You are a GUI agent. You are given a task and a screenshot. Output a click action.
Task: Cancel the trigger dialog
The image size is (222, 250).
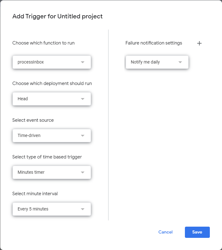coord(165,232)
